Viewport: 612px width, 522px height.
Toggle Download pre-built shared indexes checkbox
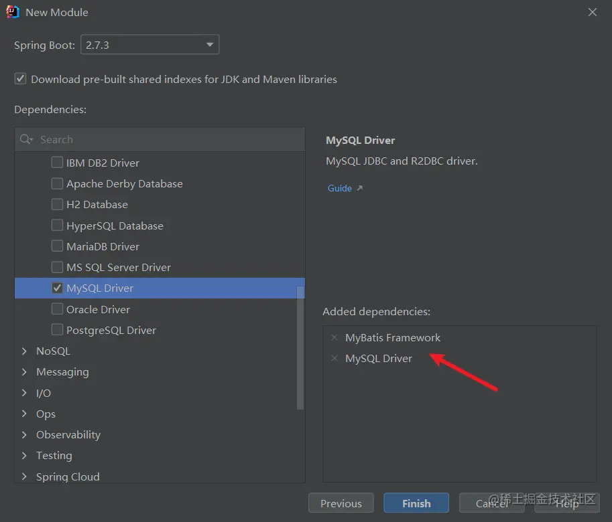click(x=21, y=79)
